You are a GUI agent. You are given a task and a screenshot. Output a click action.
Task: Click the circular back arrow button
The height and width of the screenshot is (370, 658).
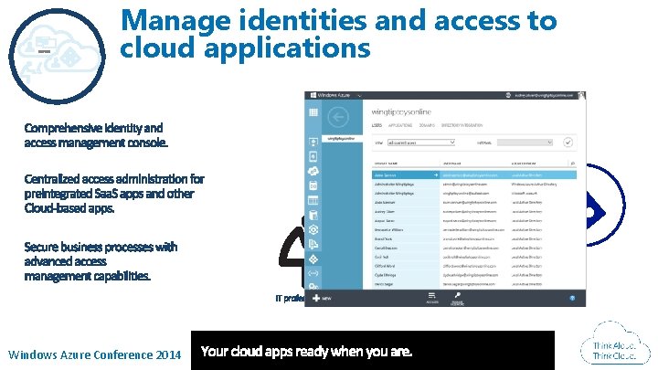338,117
